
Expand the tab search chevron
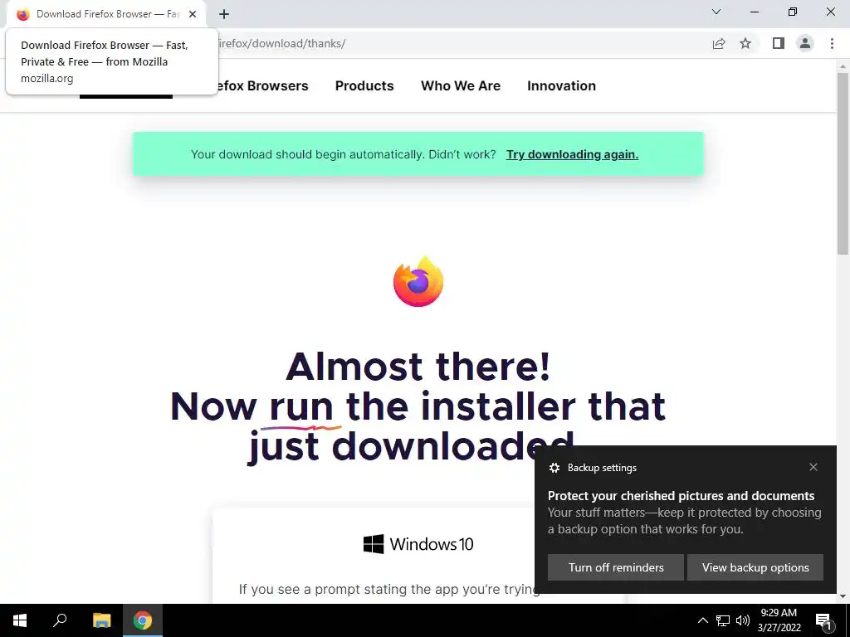(x=716, y=12)
